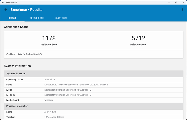
Task: Click the Model row label
Action: tap(9, 90)
